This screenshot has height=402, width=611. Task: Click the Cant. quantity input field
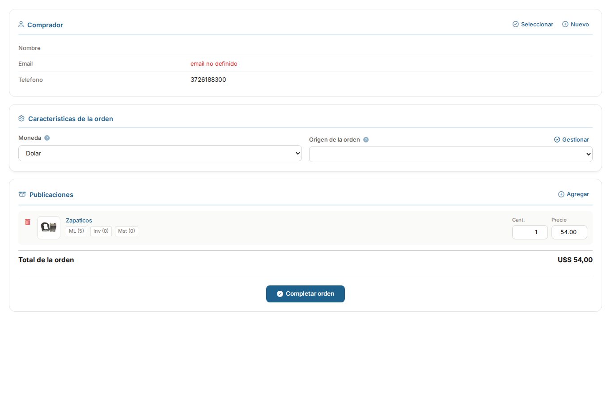530,232
